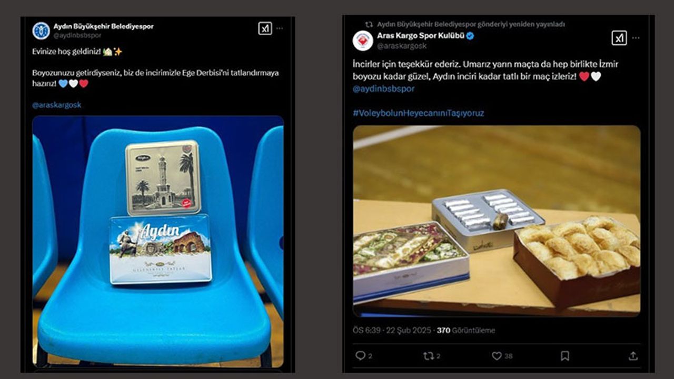Image resolution: width=674 pixels, height=379 pixels.
Task: Bookmark the Aras Kargo tweet
Action: [x=565, y=356]
